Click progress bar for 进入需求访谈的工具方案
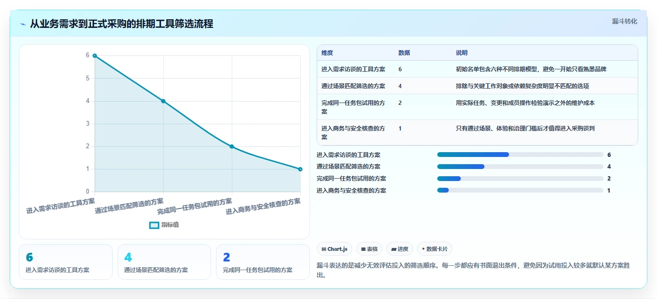This screenshot has height=299, width=657. 520,155
